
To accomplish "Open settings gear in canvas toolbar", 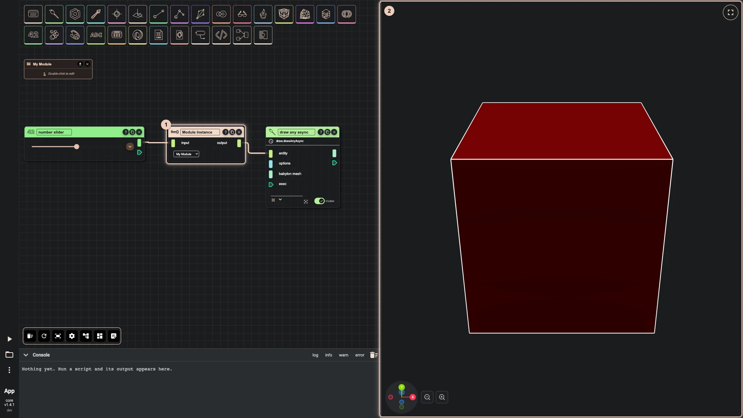I will (72, 336).
